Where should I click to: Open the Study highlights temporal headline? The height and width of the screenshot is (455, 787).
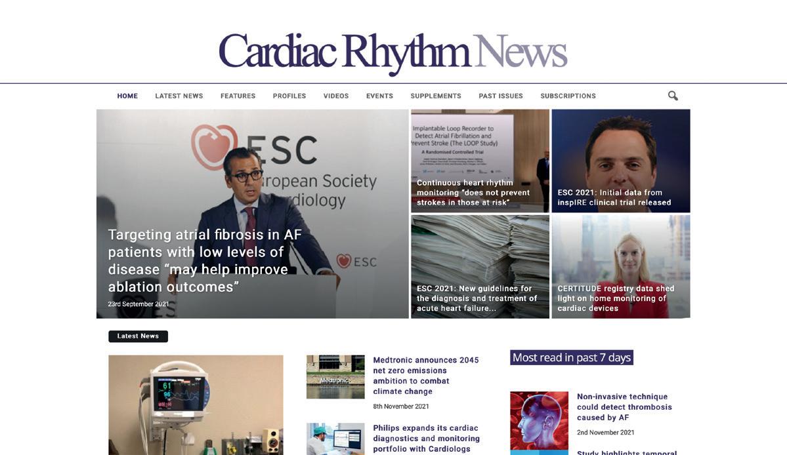627,452
